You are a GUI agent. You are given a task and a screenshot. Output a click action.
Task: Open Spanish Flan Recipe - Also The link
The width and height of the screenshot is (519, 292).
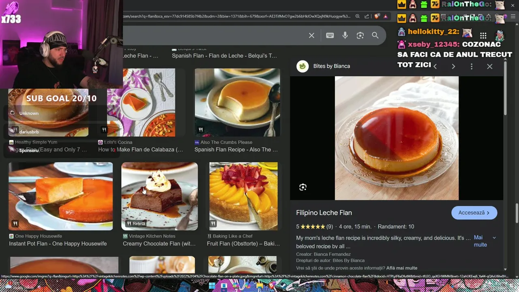click(236, 150)
